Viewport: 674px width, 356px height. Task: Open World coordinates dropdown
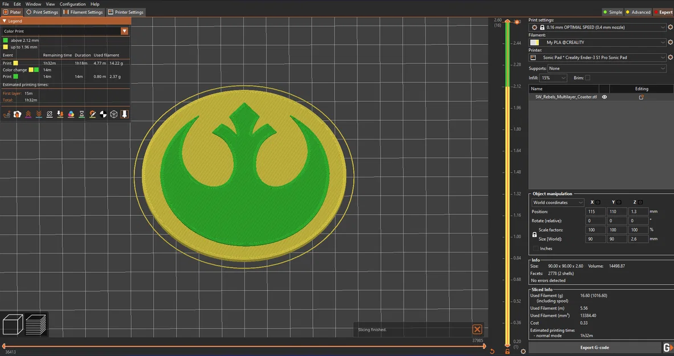[x=558, y=203]
